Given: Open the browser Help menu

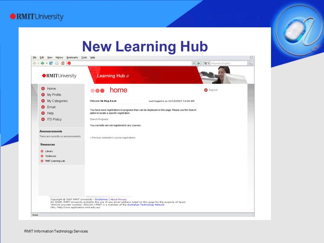Looking at the screenshot, I should (x=92, y=57).
